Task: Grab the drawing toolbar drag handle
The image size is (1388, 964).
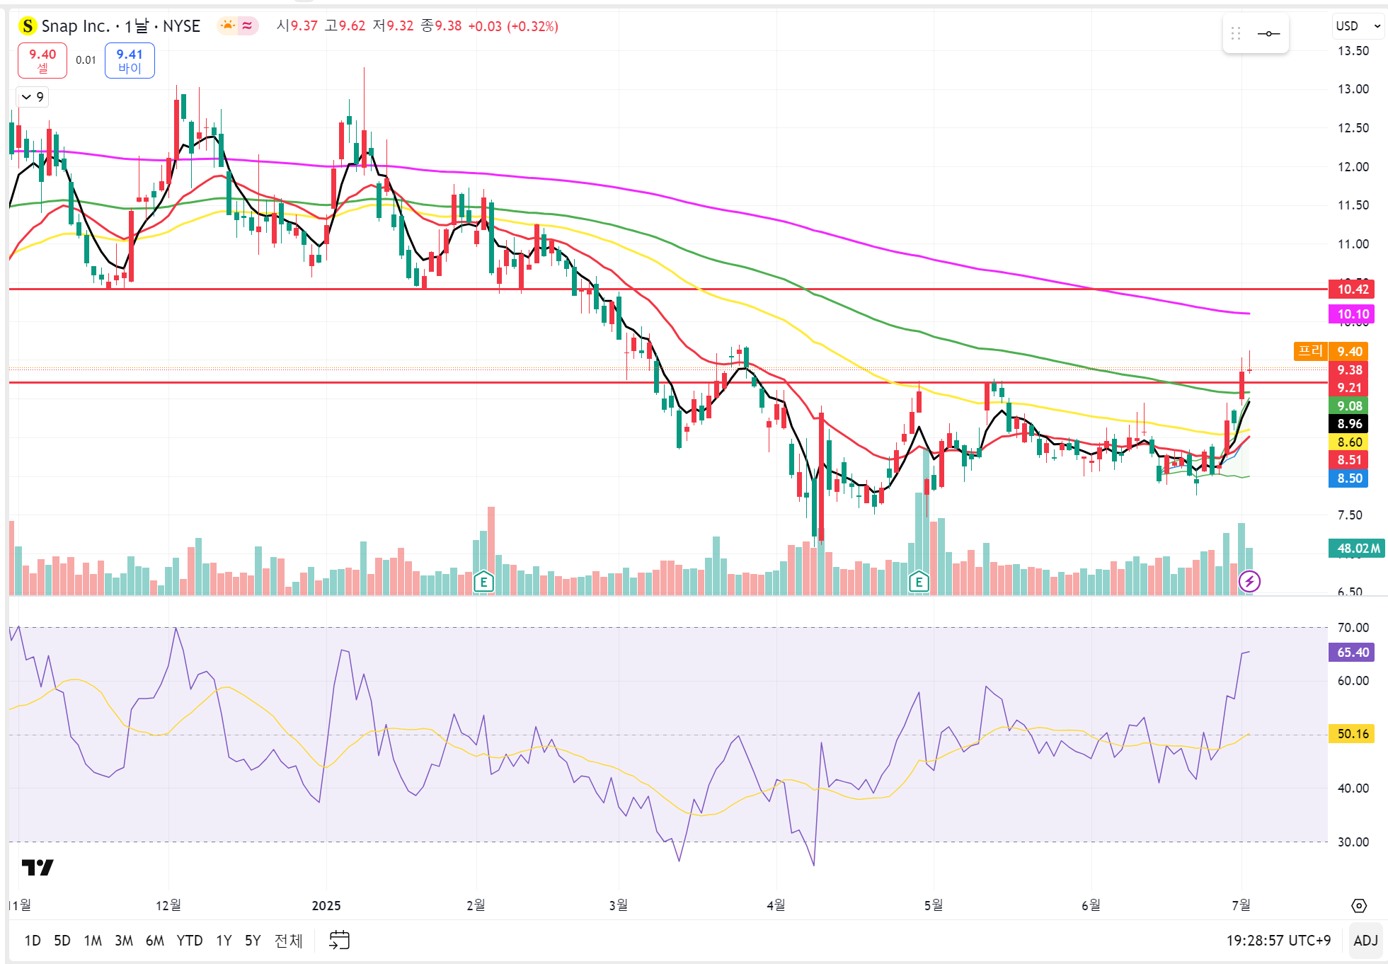Action: (1236, 33)
